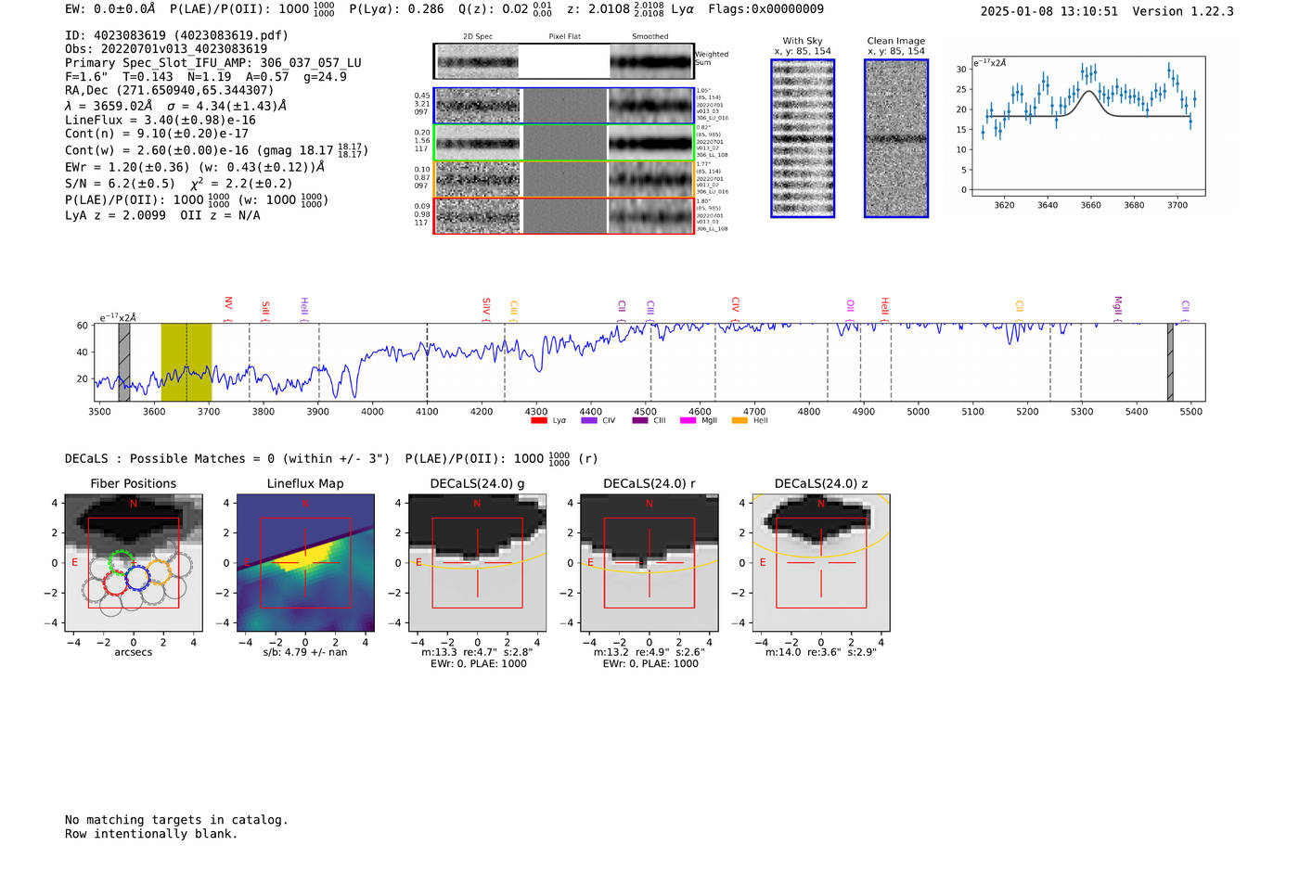Click the Pixel Flat column header
Viewport: 1299px width, 884px height.
pyautogui.click(x=564, y=37)
